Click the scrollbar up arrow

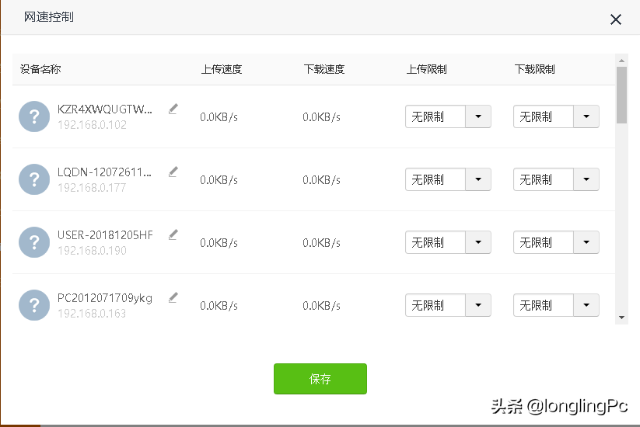[621, 61]
